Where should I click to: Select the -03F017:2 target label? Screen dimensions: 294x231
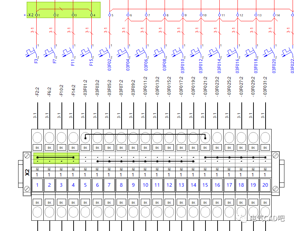tap(181, 87)
